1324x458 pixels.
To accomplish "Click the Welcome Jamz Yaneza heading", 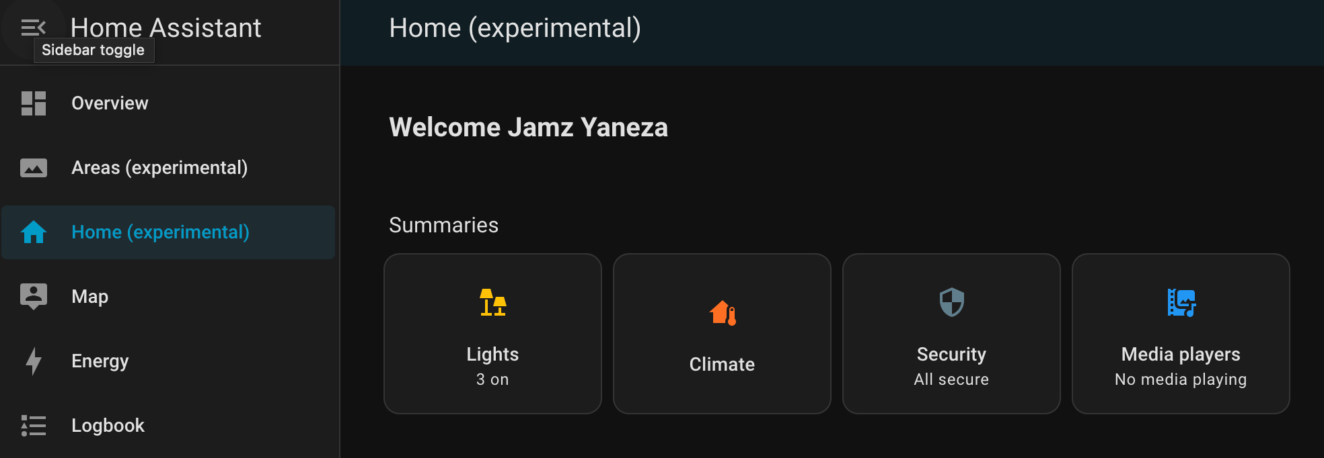I will coord(529,127).
